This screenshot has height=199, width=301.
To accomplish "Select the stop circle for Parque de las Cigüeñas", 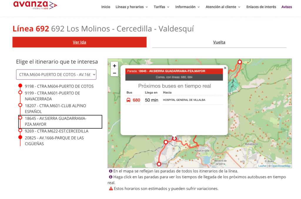I will (20, 137).
